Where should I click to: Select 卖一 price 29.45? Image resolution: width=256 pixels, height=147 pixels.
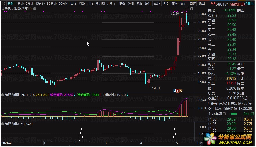pyautogui.click(x=232, y=34)
